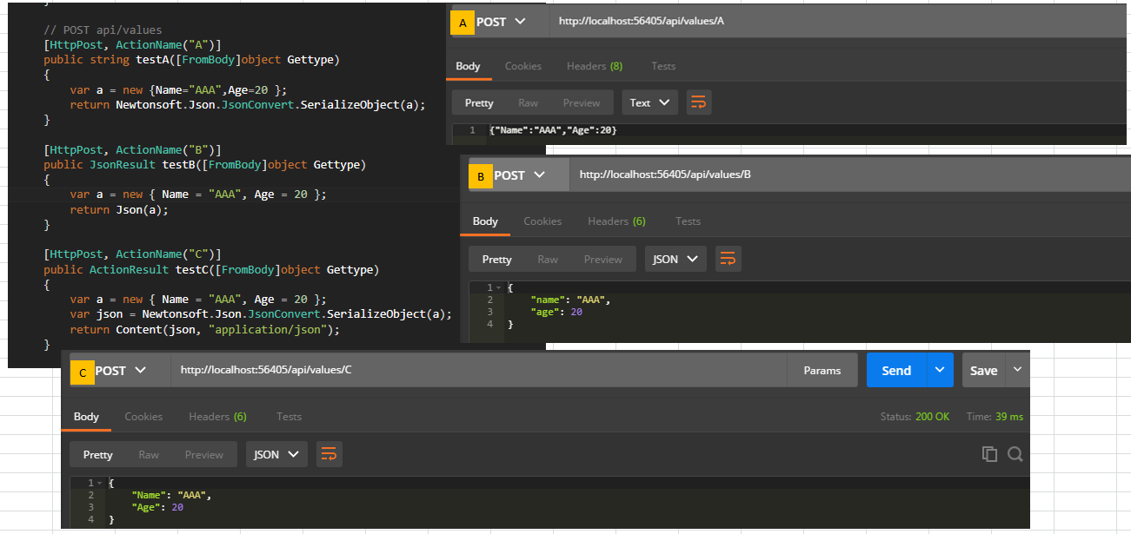Viewport: 1131px width, 534px height.
Task: Click the Status 200 OK text
Action: [x=915, y=417]
